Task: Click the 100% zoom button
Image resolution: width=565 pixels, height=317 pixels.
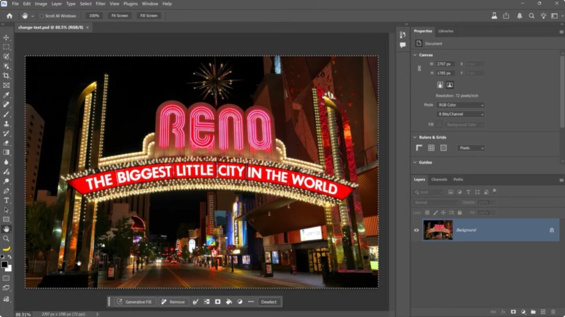Action: [94, 16]
